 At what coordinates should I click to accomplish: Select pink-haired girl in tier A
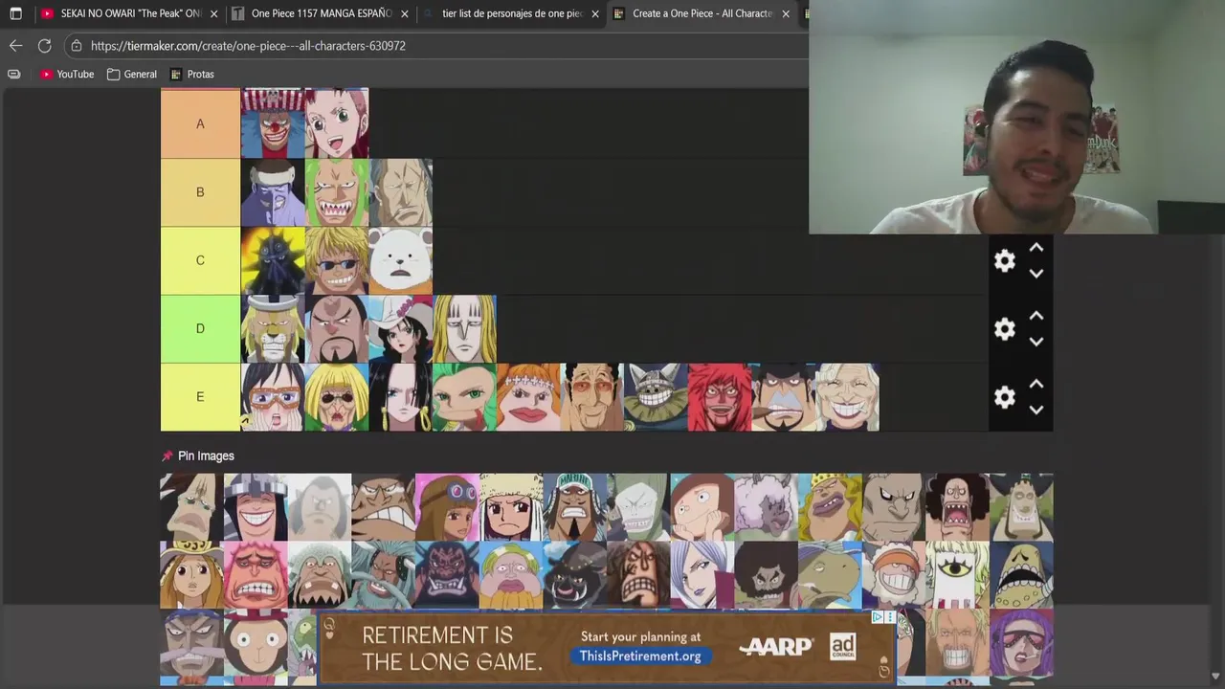337,123
